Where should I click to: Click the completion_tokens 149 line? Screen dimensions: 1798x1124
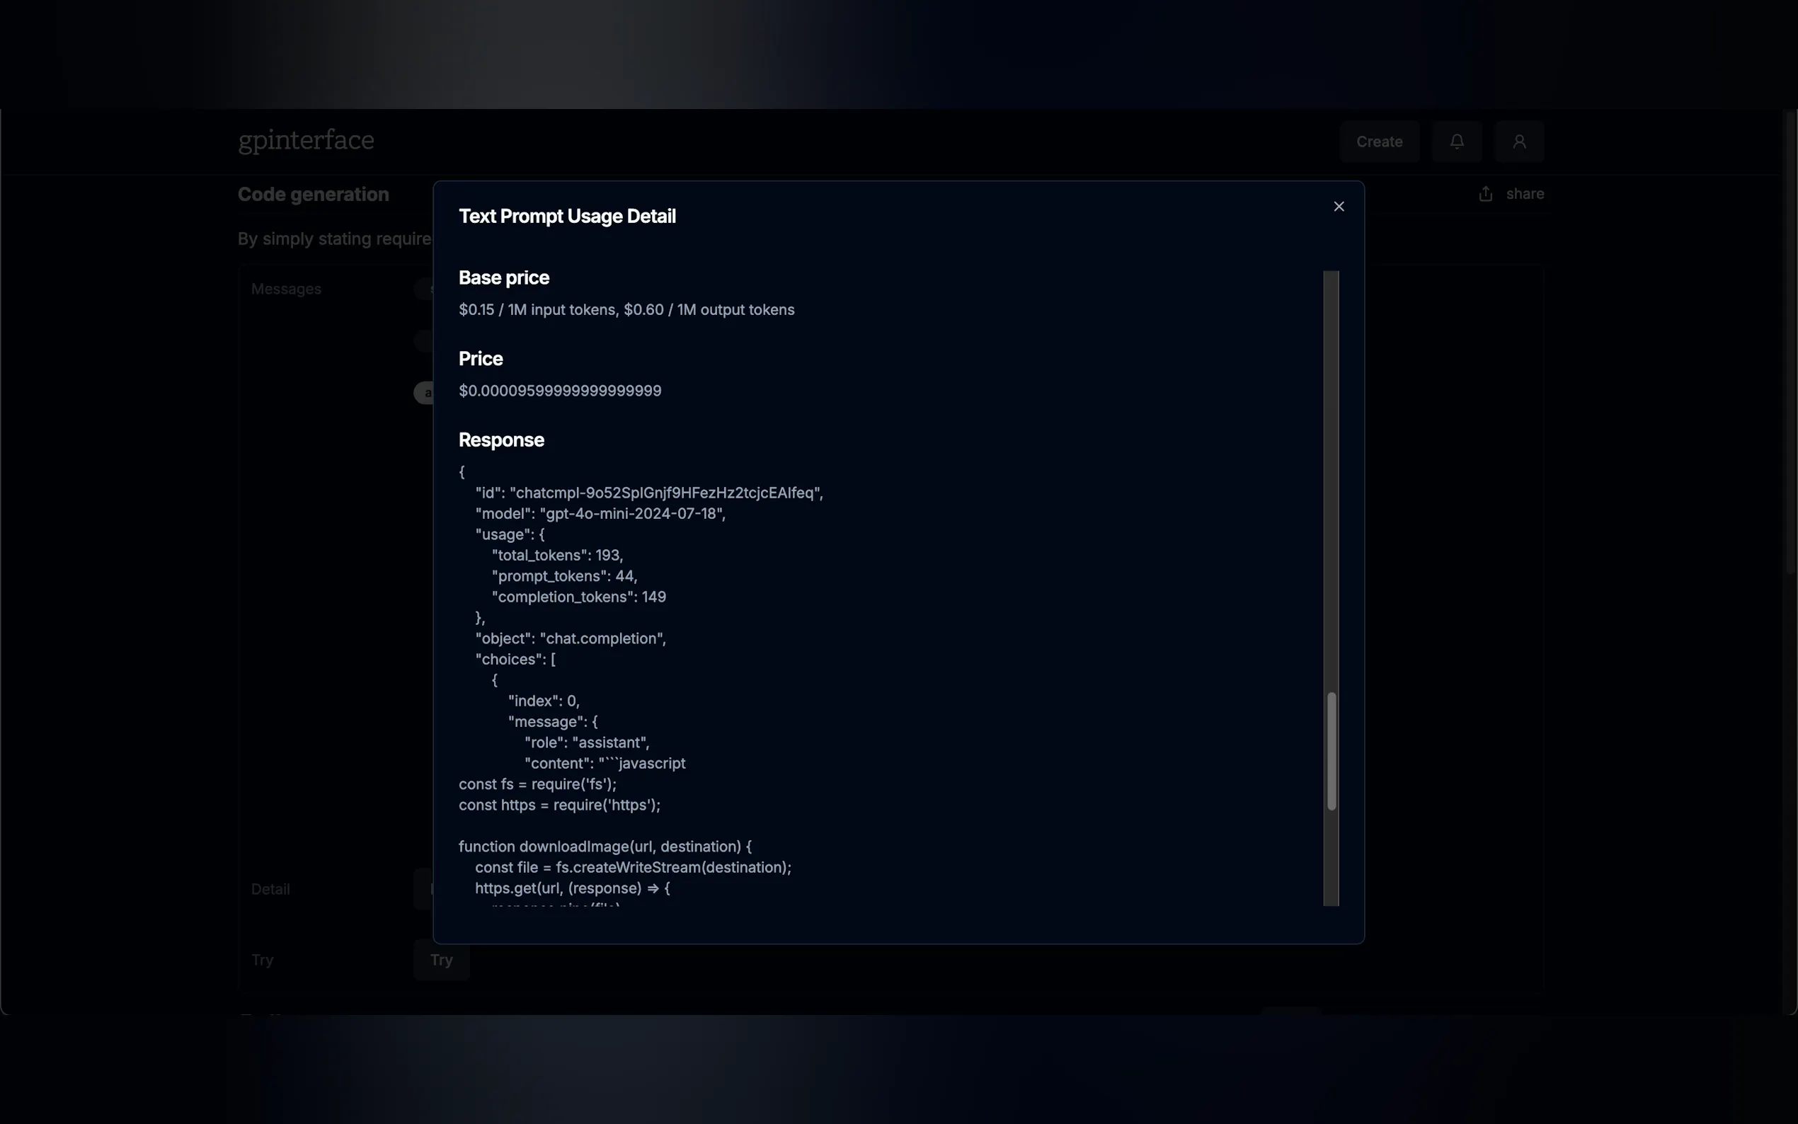[578, 597]
